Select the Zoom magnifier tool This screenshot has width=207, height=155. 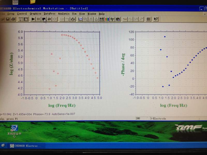pos(85,19)
